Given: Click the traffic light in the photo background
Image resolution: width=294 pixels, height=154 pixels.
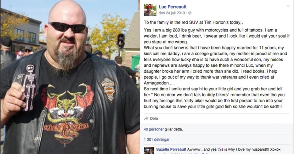Looking at the screenshot, I should coord(121,41).
